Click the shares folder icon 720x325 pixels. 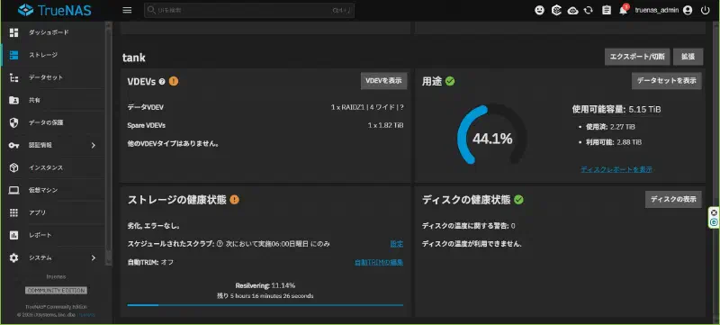pyautogui.click(x=13, y=100)
